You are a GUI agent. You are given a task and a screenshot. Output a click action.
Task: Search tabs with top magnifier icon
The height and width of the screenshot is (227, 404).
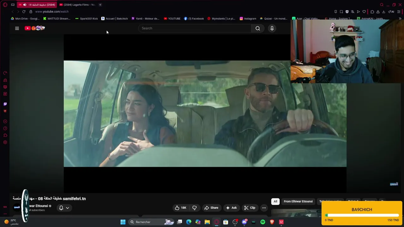382,5
